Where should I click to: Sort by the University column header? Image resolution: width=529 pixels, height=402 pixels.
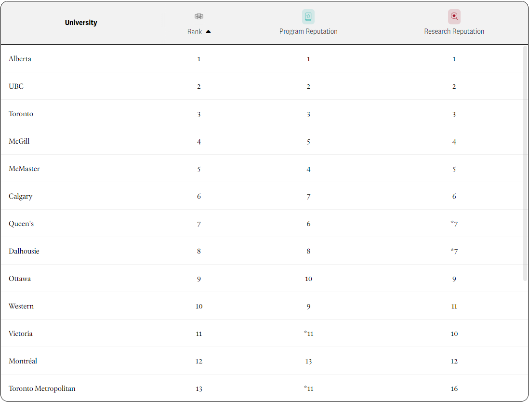pos(81,23)
